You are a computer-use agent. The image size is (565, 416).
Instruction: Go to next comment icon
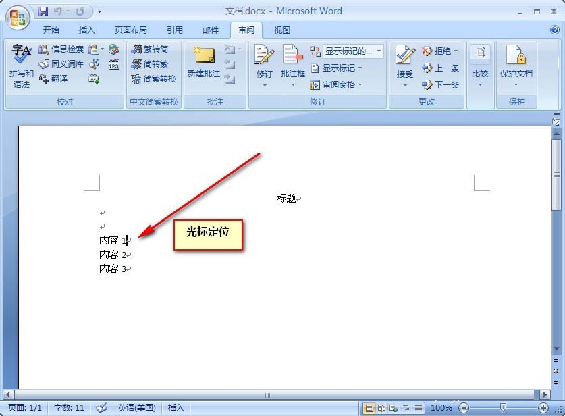click(230, 78)
